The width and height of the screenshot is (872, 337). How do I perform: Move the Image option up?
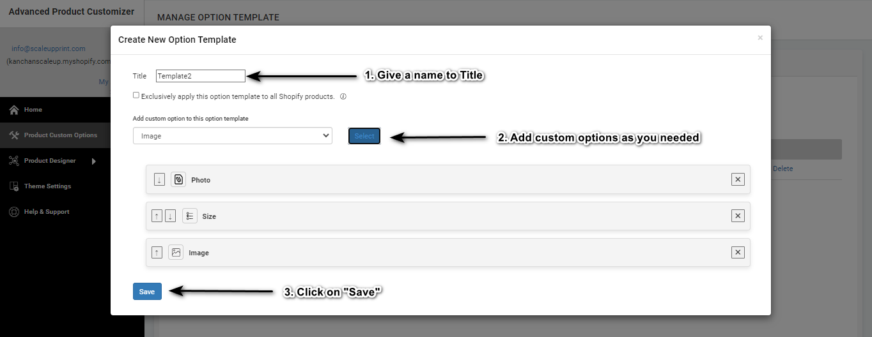157,253
